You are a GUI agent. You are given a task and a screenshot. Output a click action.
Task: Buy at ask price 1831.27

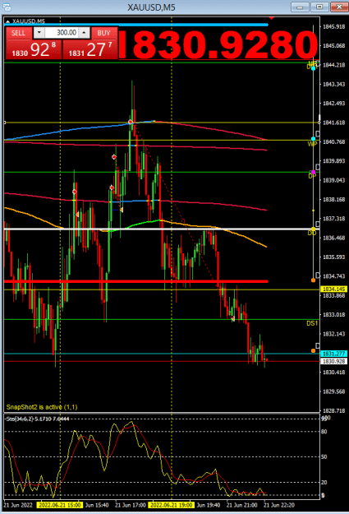[90, 49]
